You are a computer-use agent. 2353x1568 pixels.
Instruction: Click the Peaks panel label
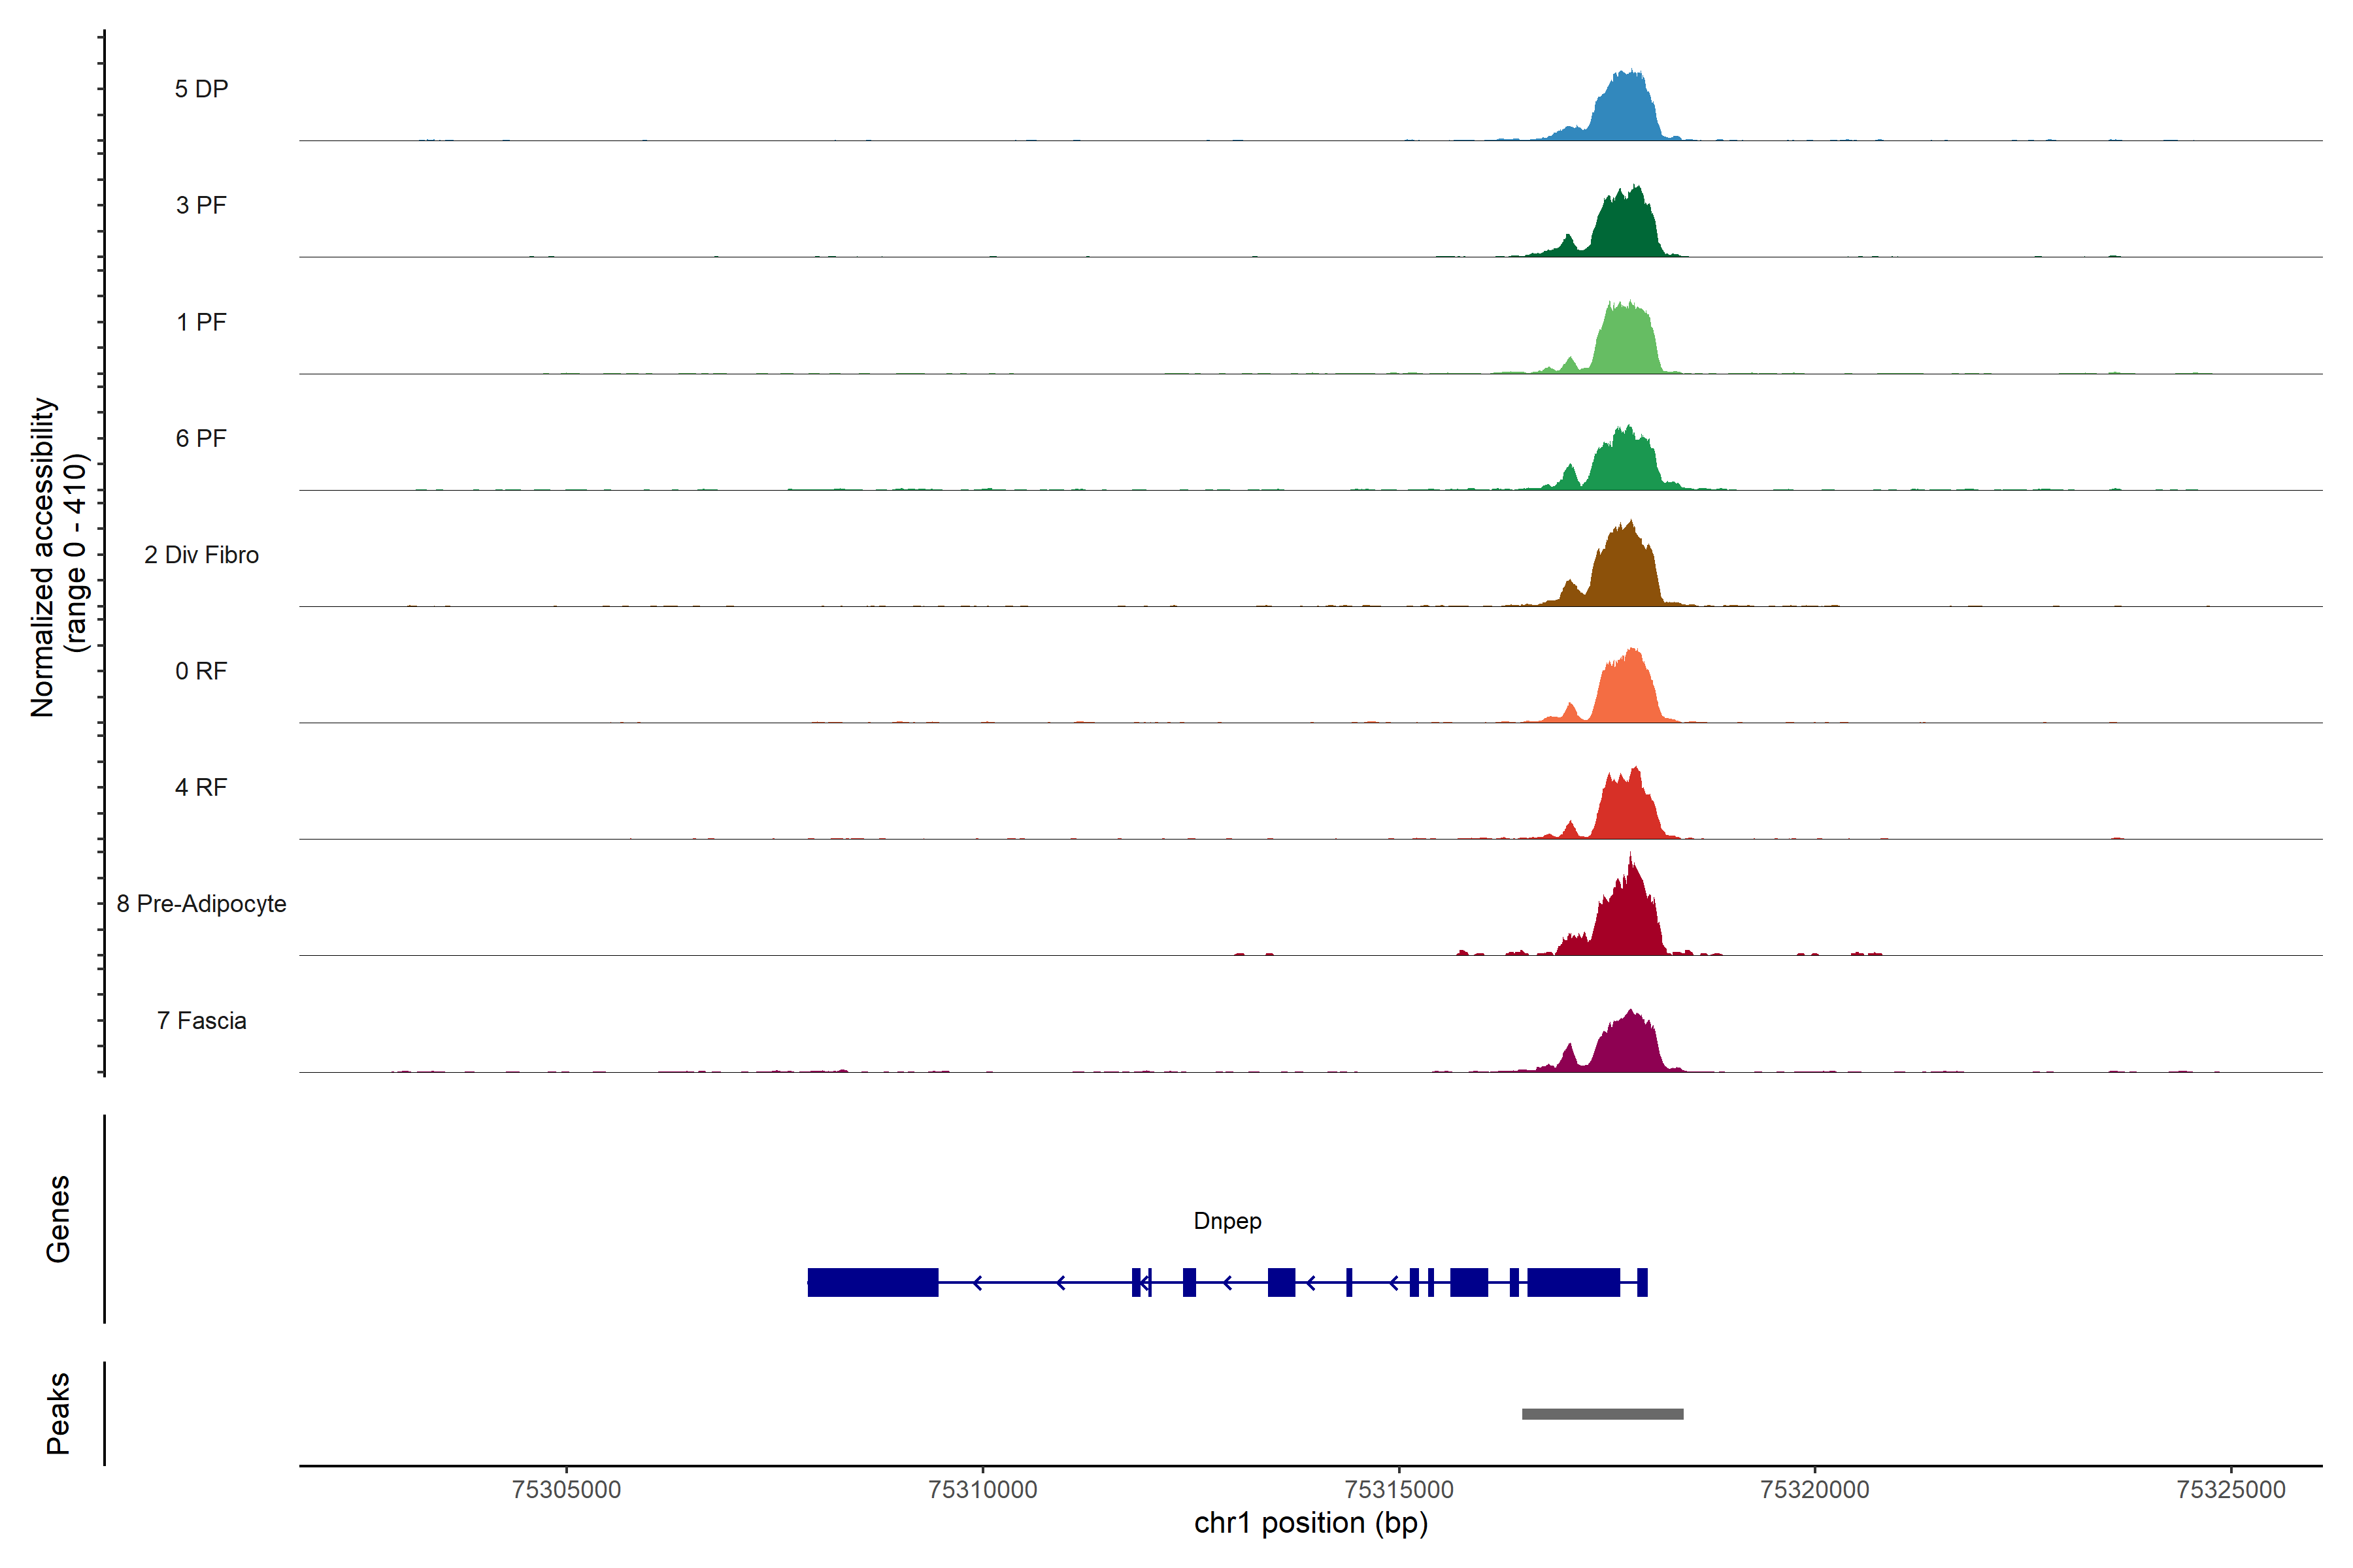click(x=58, y=1412)
